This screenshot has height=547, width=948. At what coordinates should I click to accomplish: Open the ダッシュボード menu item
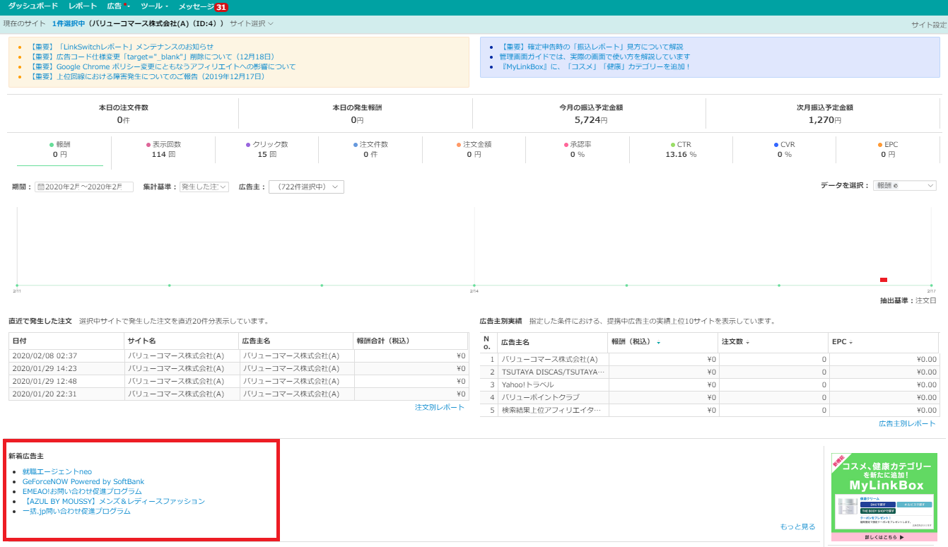click(33, 6)
